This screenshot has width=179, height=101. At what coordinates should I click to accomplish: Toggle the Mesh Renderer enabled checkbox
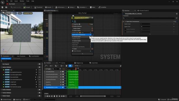[92, 51]
